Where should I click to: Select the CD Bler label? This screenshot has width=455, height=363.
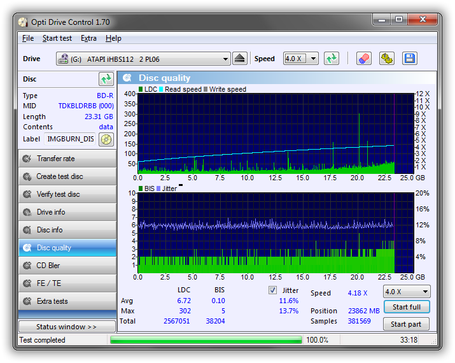click(x=48, y=266)
